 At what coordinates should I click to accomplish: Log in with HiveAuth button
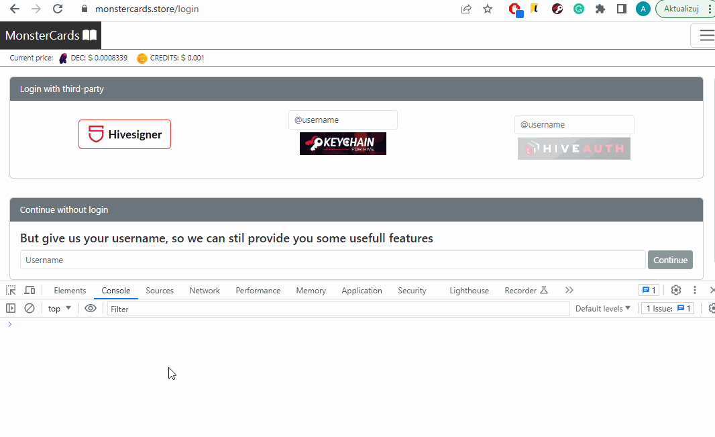click(574, 149)
